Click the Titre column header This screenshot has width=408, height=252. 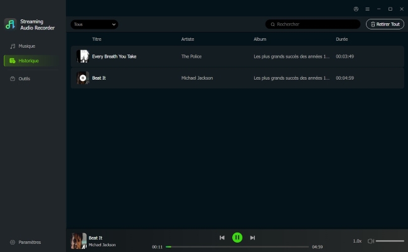[x=97, y=39]
